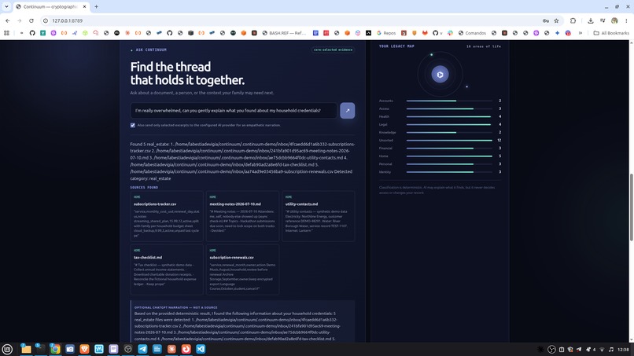Click the taskbar clock
Screen dimensions: 634x356
pyautogui.click(x=623, y=350)
